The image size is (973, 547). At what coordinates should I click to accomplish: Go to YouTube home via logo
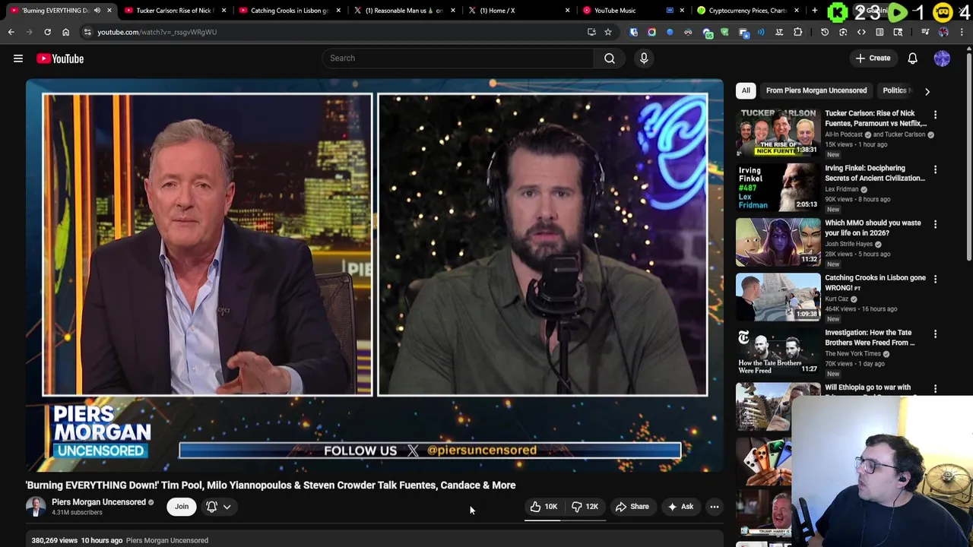pos(60,58)
